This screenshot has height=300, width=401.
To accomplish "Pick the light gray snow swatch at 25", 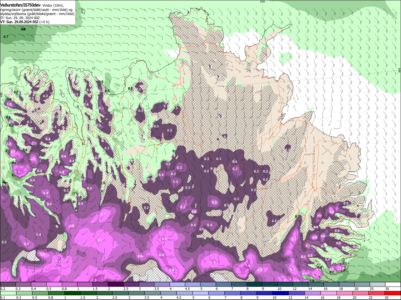I will click(377, 284).
